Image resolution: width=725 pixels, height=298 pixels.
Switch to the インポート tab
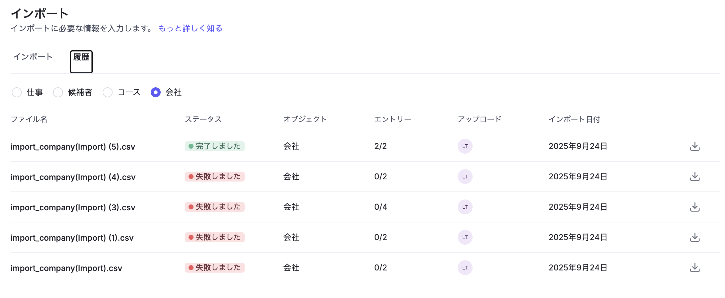(x=33, y=57)
